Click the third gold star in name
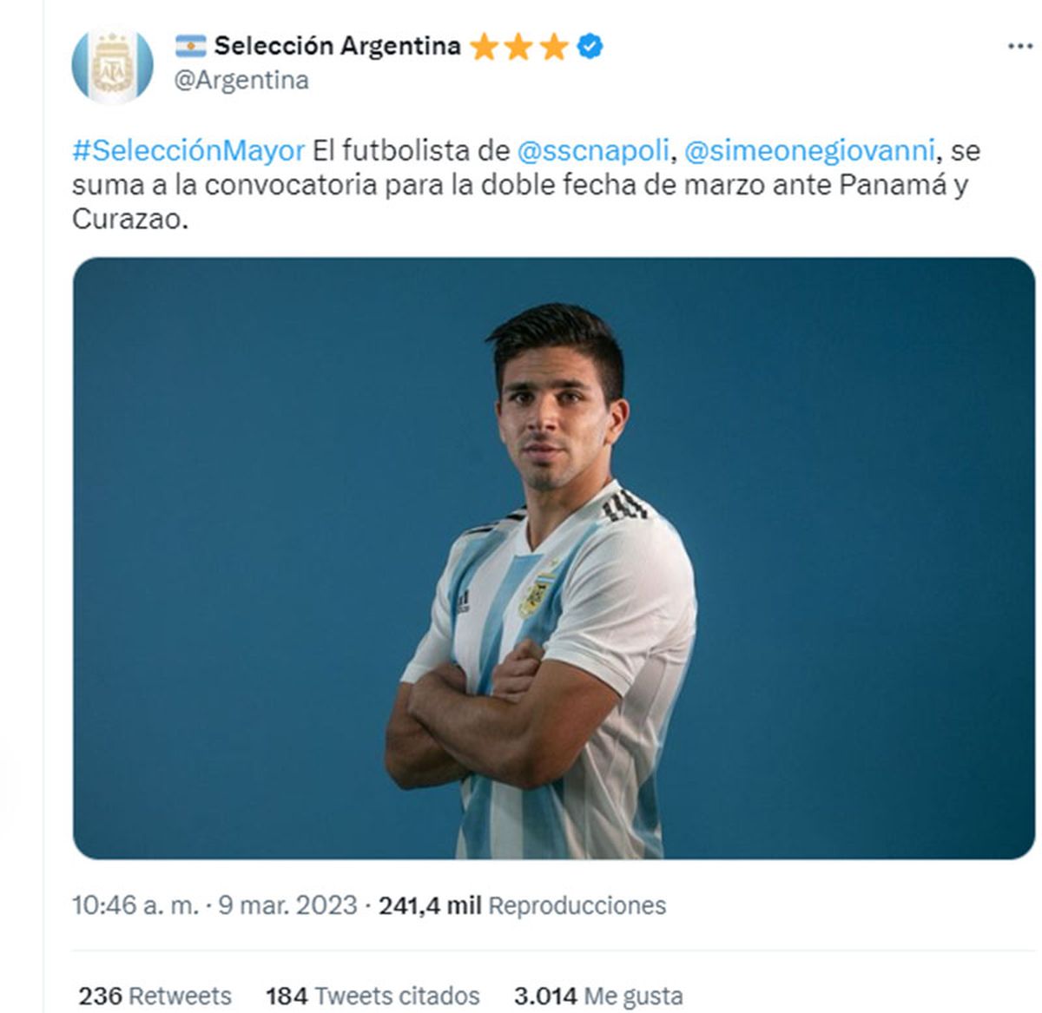1042x1013 pixels. [553, 46]
